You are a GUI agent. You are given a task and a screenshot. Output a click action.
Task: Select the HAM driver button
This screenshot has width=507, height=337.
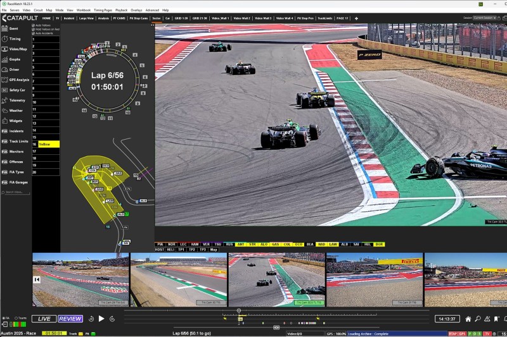point(195,245)
